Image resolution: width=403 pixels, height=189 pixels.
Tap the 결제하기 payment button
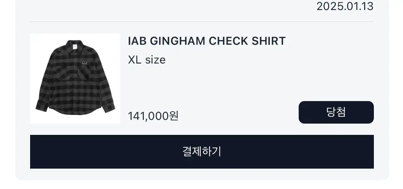pos(202,152)
